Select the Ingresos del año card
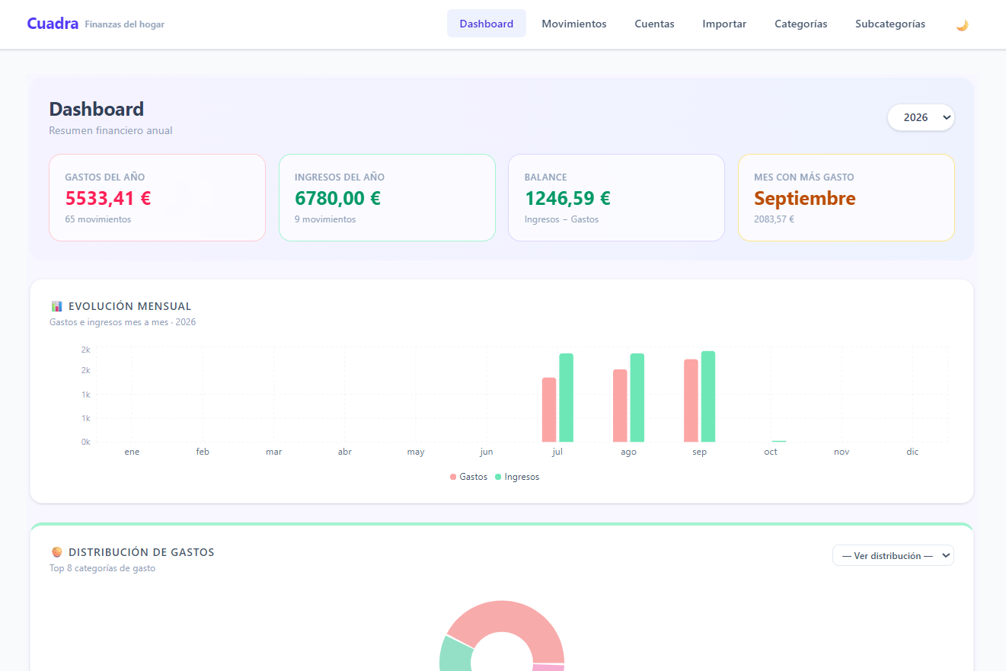The image size is (1006, 671). pyautogui.click(x=387, y=198)
